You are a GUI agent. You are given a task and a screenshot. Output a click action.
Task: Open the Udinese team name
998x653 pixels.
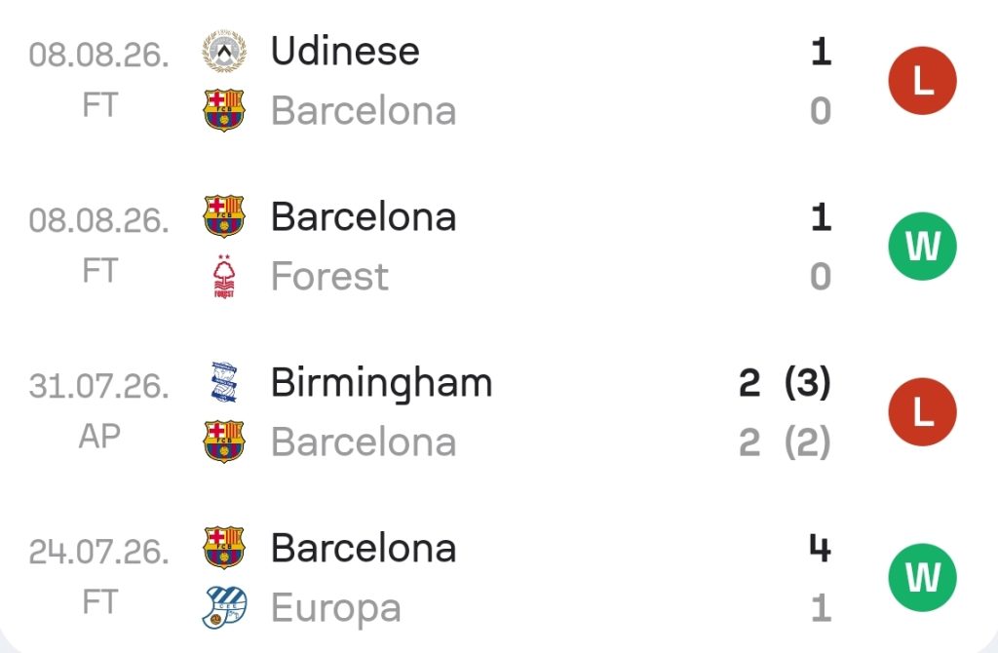345,51
